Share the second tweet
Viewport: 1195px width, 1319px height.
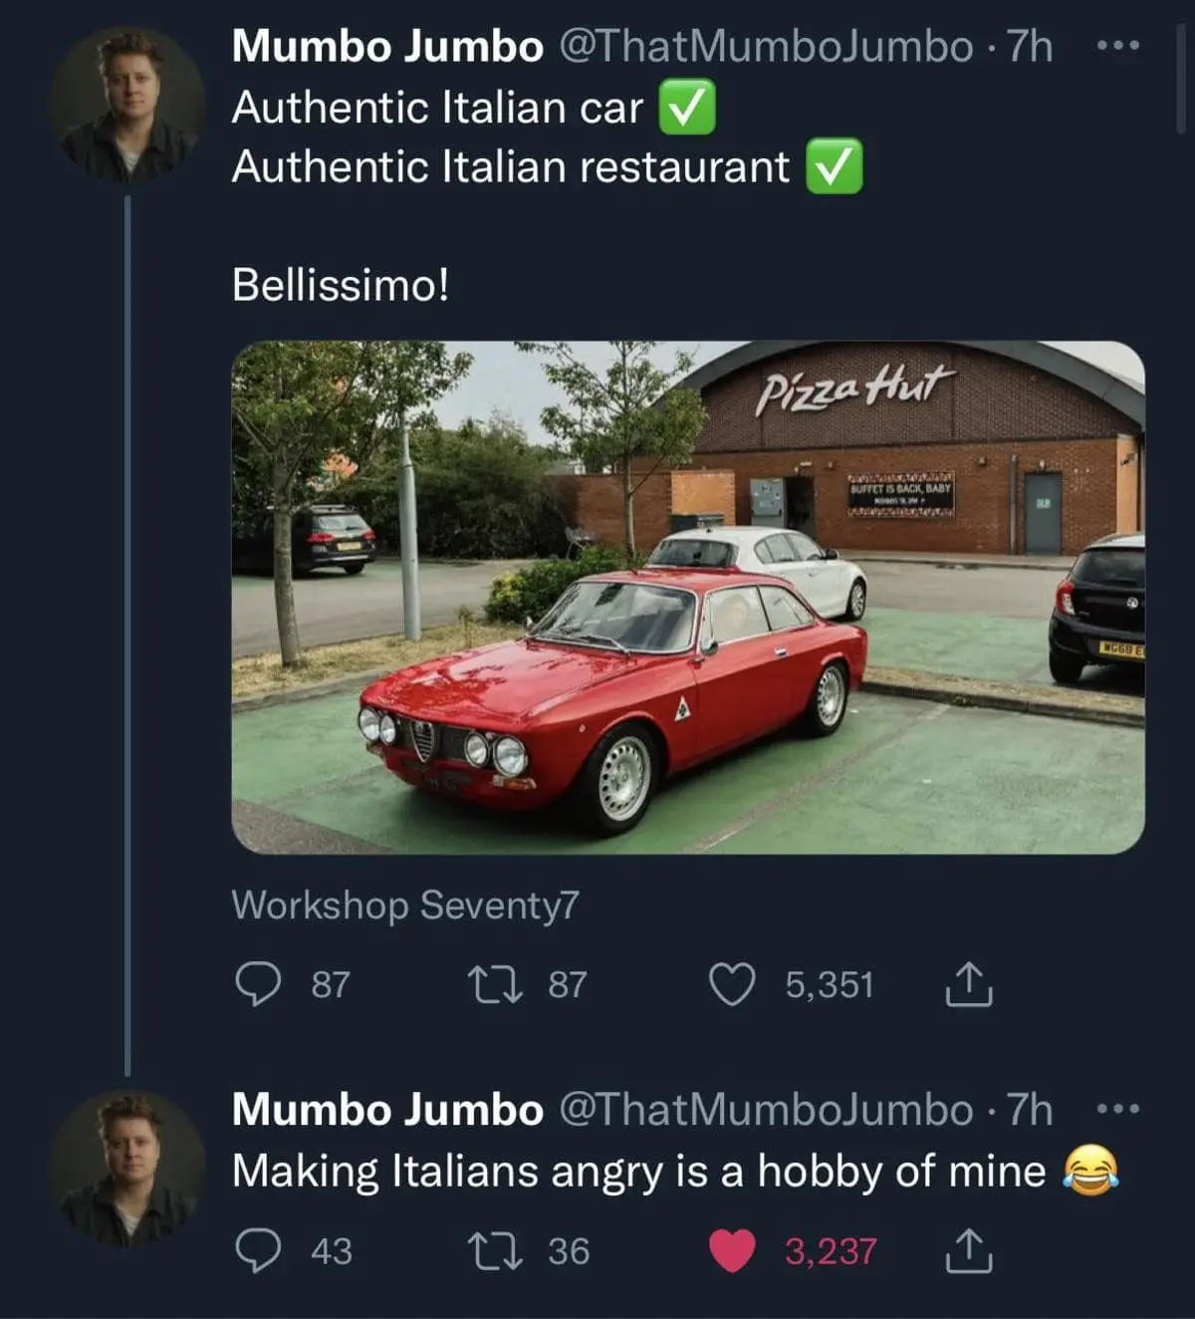pyautogui.click(x=968, y=1251)
